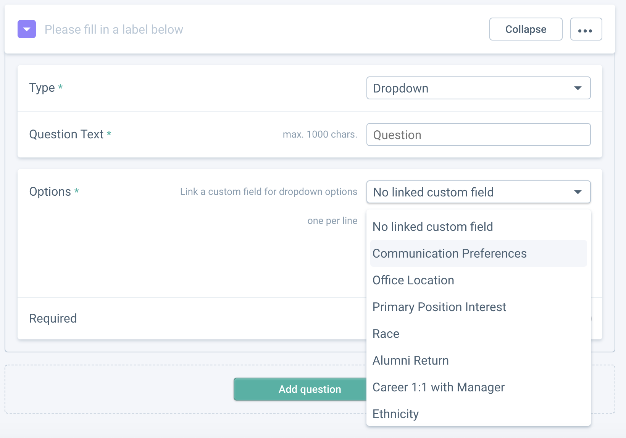Click the 'max. 1000 chars.' hint text
The width and height of the screenshot is (626, 438).
click(320, 134)
